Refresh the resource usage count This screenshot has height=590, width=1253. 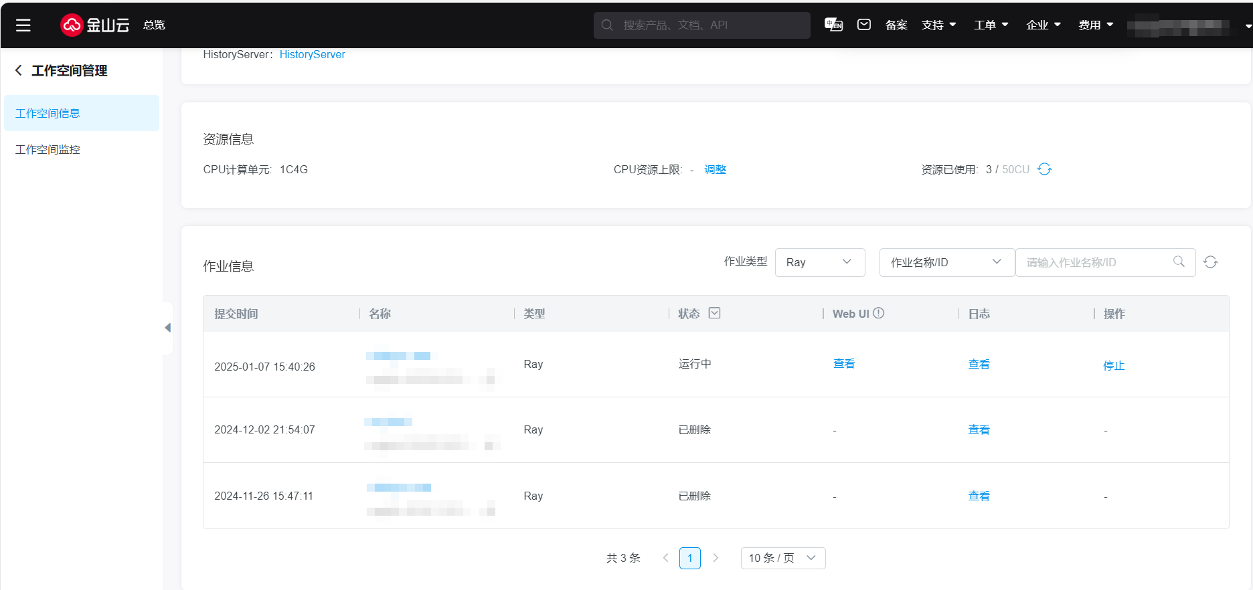click(x=1044, y=169)
